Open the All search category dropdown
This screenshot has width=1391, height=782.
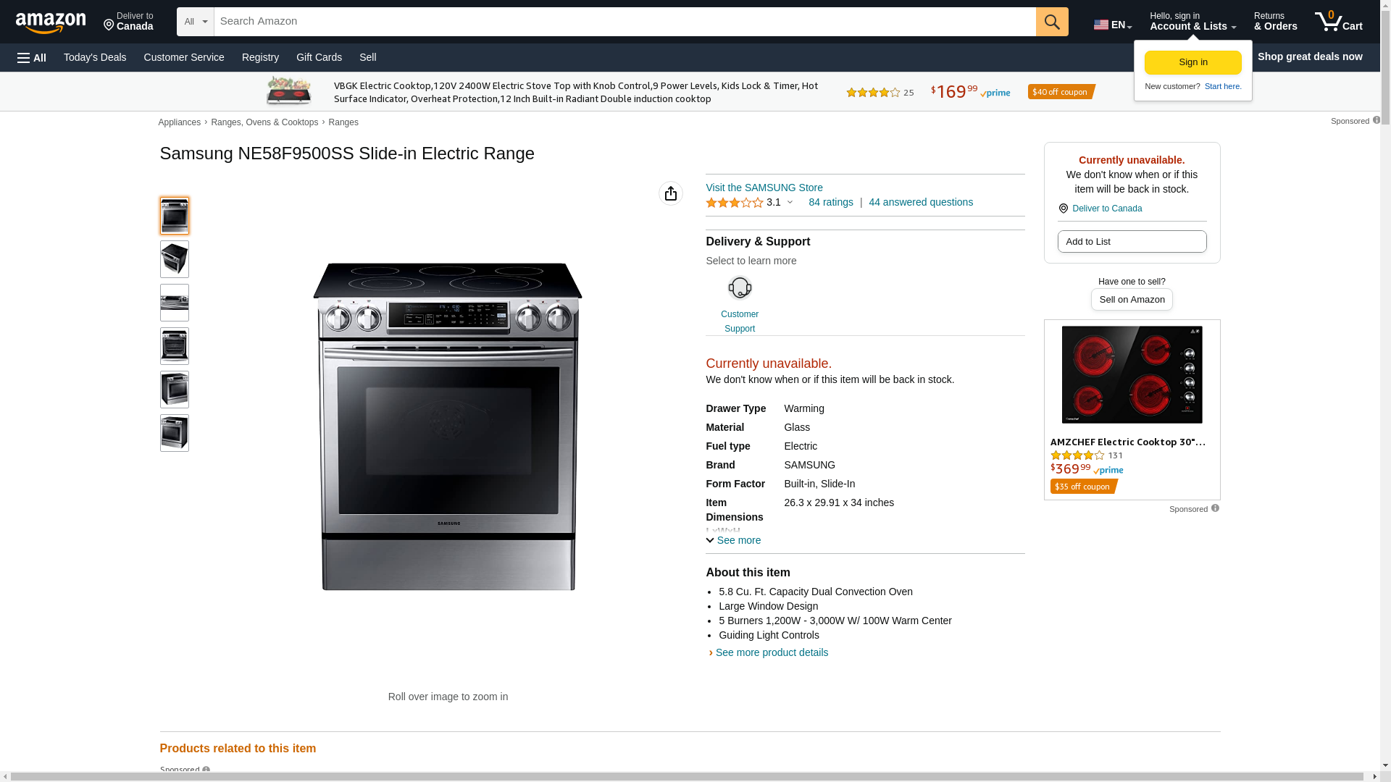point(196,22)
